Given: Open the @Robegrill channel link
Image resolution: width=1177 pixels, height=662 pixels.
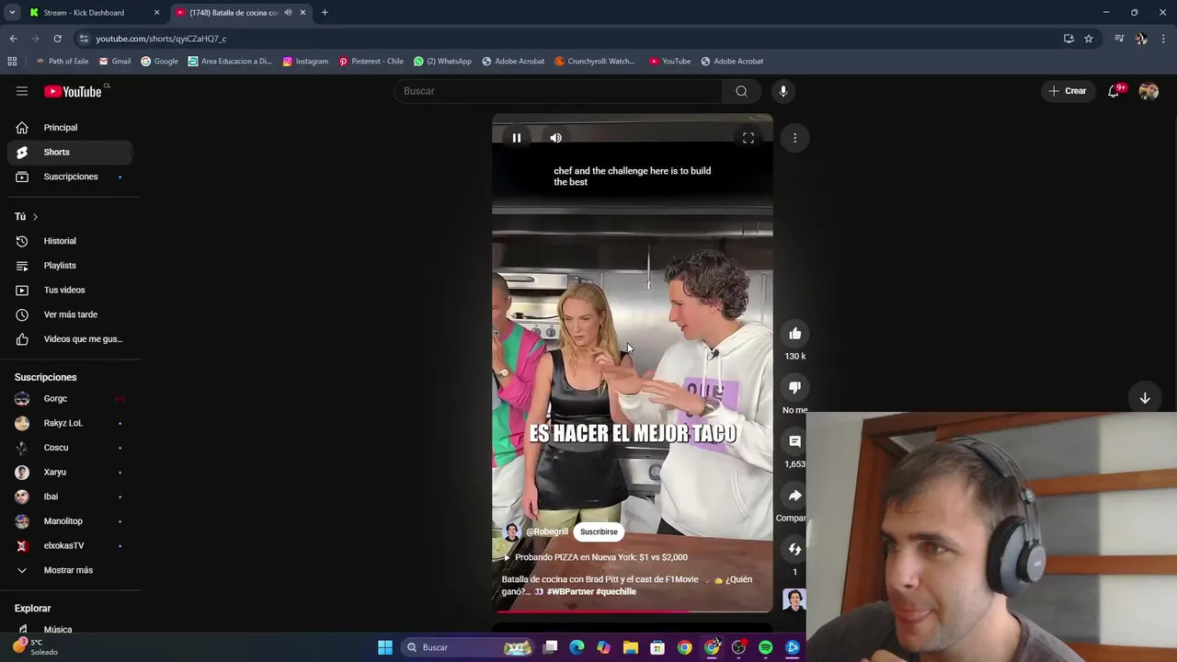Looking at the screenshot, I should [x=547, y=531].
